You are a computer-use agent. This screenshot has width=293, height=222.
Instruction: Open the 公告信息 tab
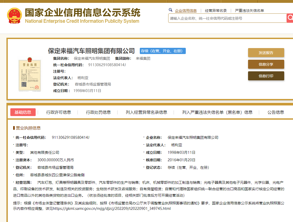coord(276,112)
